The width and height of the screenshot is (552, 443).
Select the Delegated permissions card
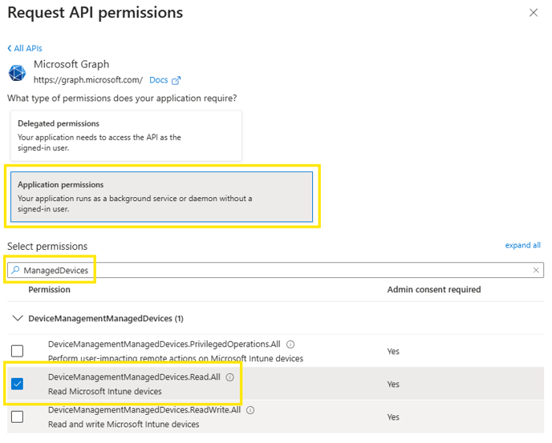tap(126, 135)
